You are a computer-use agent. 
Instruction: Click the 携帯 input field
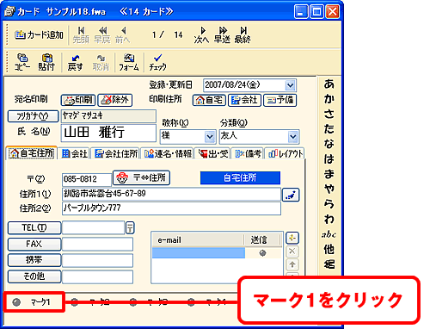point(97,260)
